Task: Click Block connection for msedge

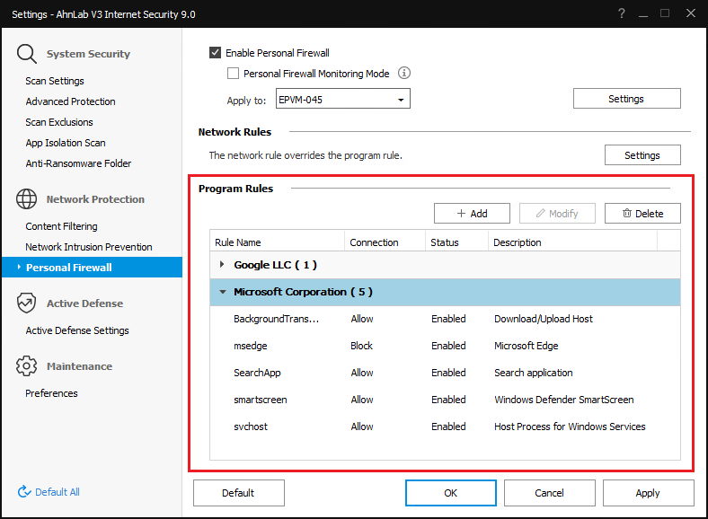Action: pyautogui.click(x=362, y=346)
